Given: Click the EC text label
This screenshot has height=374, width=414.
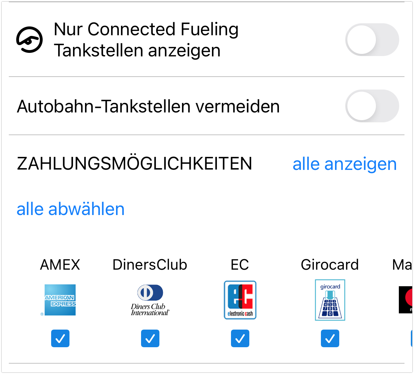Looking at the screenshot, I should pos(240,265).
